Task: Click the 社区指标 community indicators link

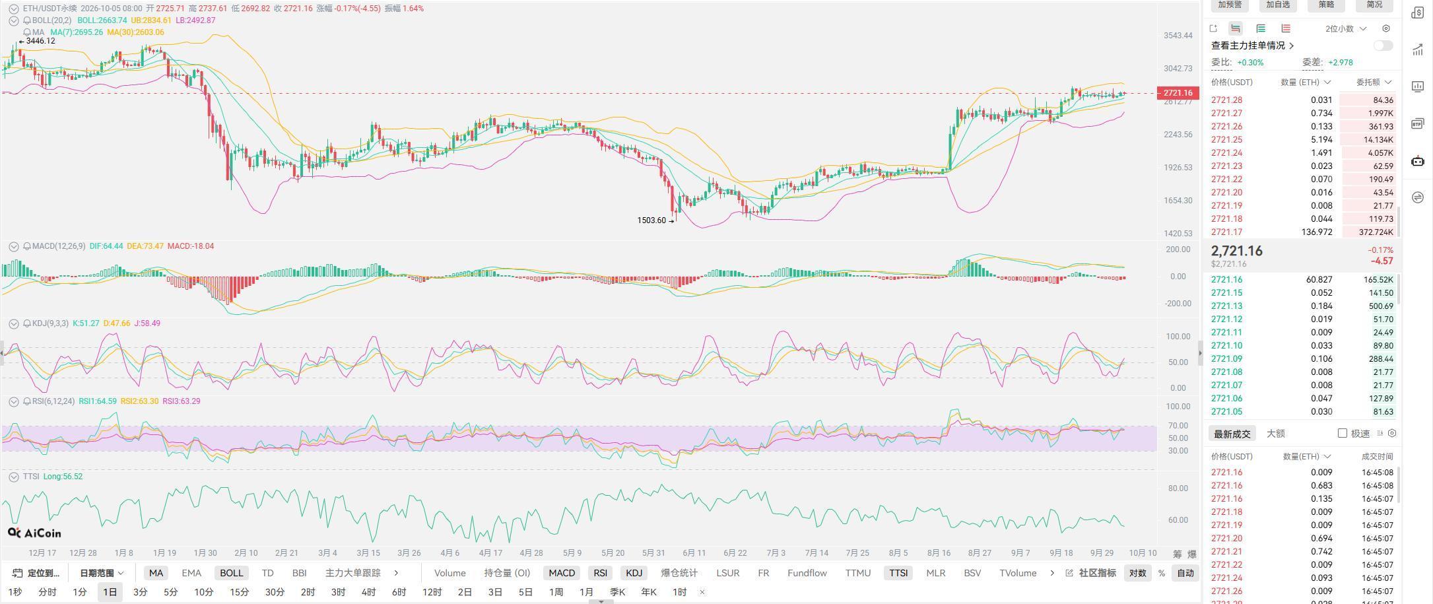Action: [x=1097, y=573]
